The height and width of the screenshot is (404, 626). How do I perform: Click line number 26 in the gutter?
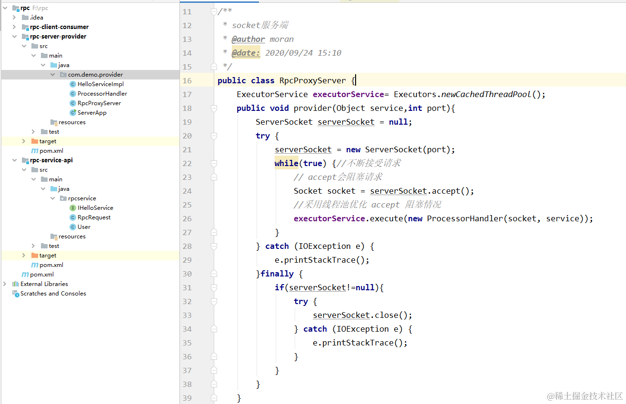pos(187,218)
